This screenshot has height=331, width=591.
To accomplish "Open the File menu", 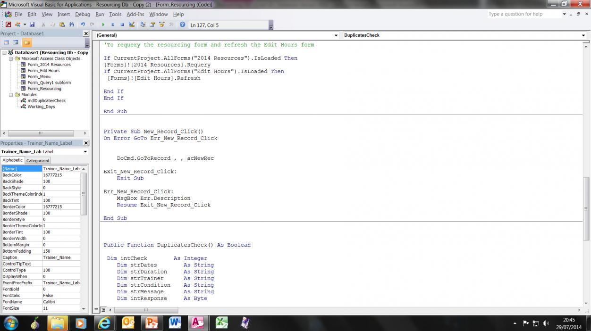I will [x=18, y=14].
